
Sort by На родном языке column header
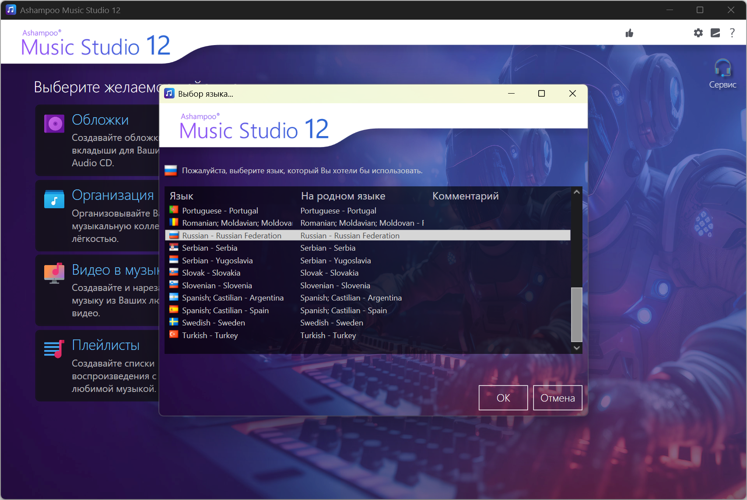(343, 196)
